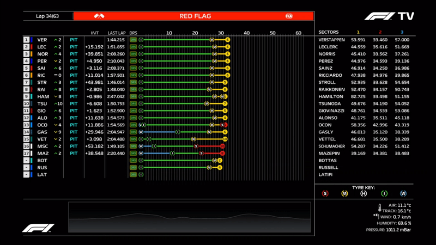Click the track temperature reading 16.1 °C
436x245 pixels.
coord(404,211)
